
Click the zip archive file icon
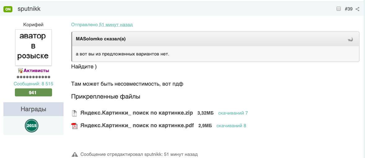point(74,113)
